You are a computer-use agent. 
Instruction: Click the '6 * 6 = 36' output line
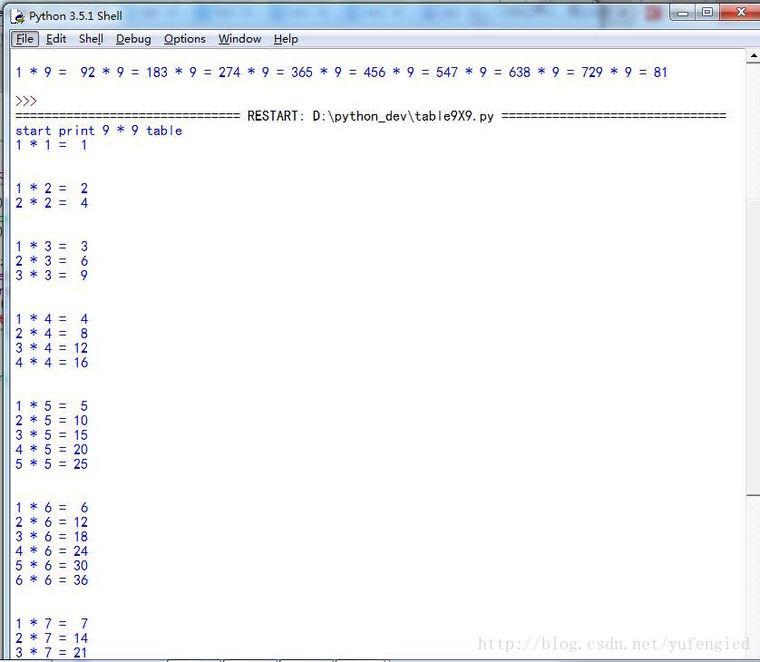coord(51,579)
